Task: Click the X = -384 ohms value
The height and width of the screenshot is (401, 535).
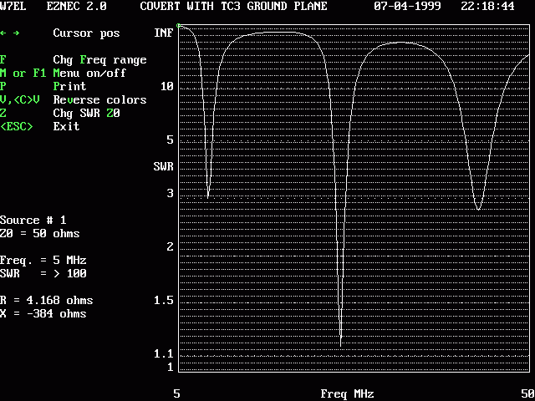Action: [43, 314]
